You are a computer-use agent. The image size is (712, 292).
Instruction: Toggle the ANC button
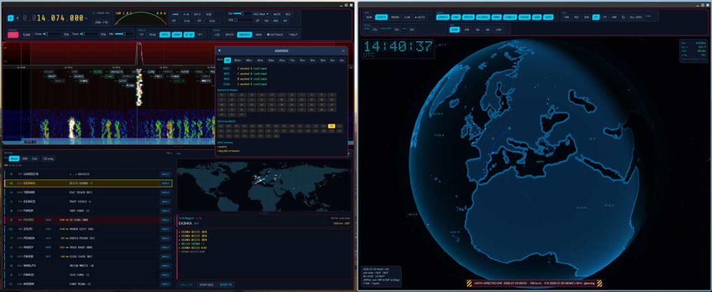(275, 20)
